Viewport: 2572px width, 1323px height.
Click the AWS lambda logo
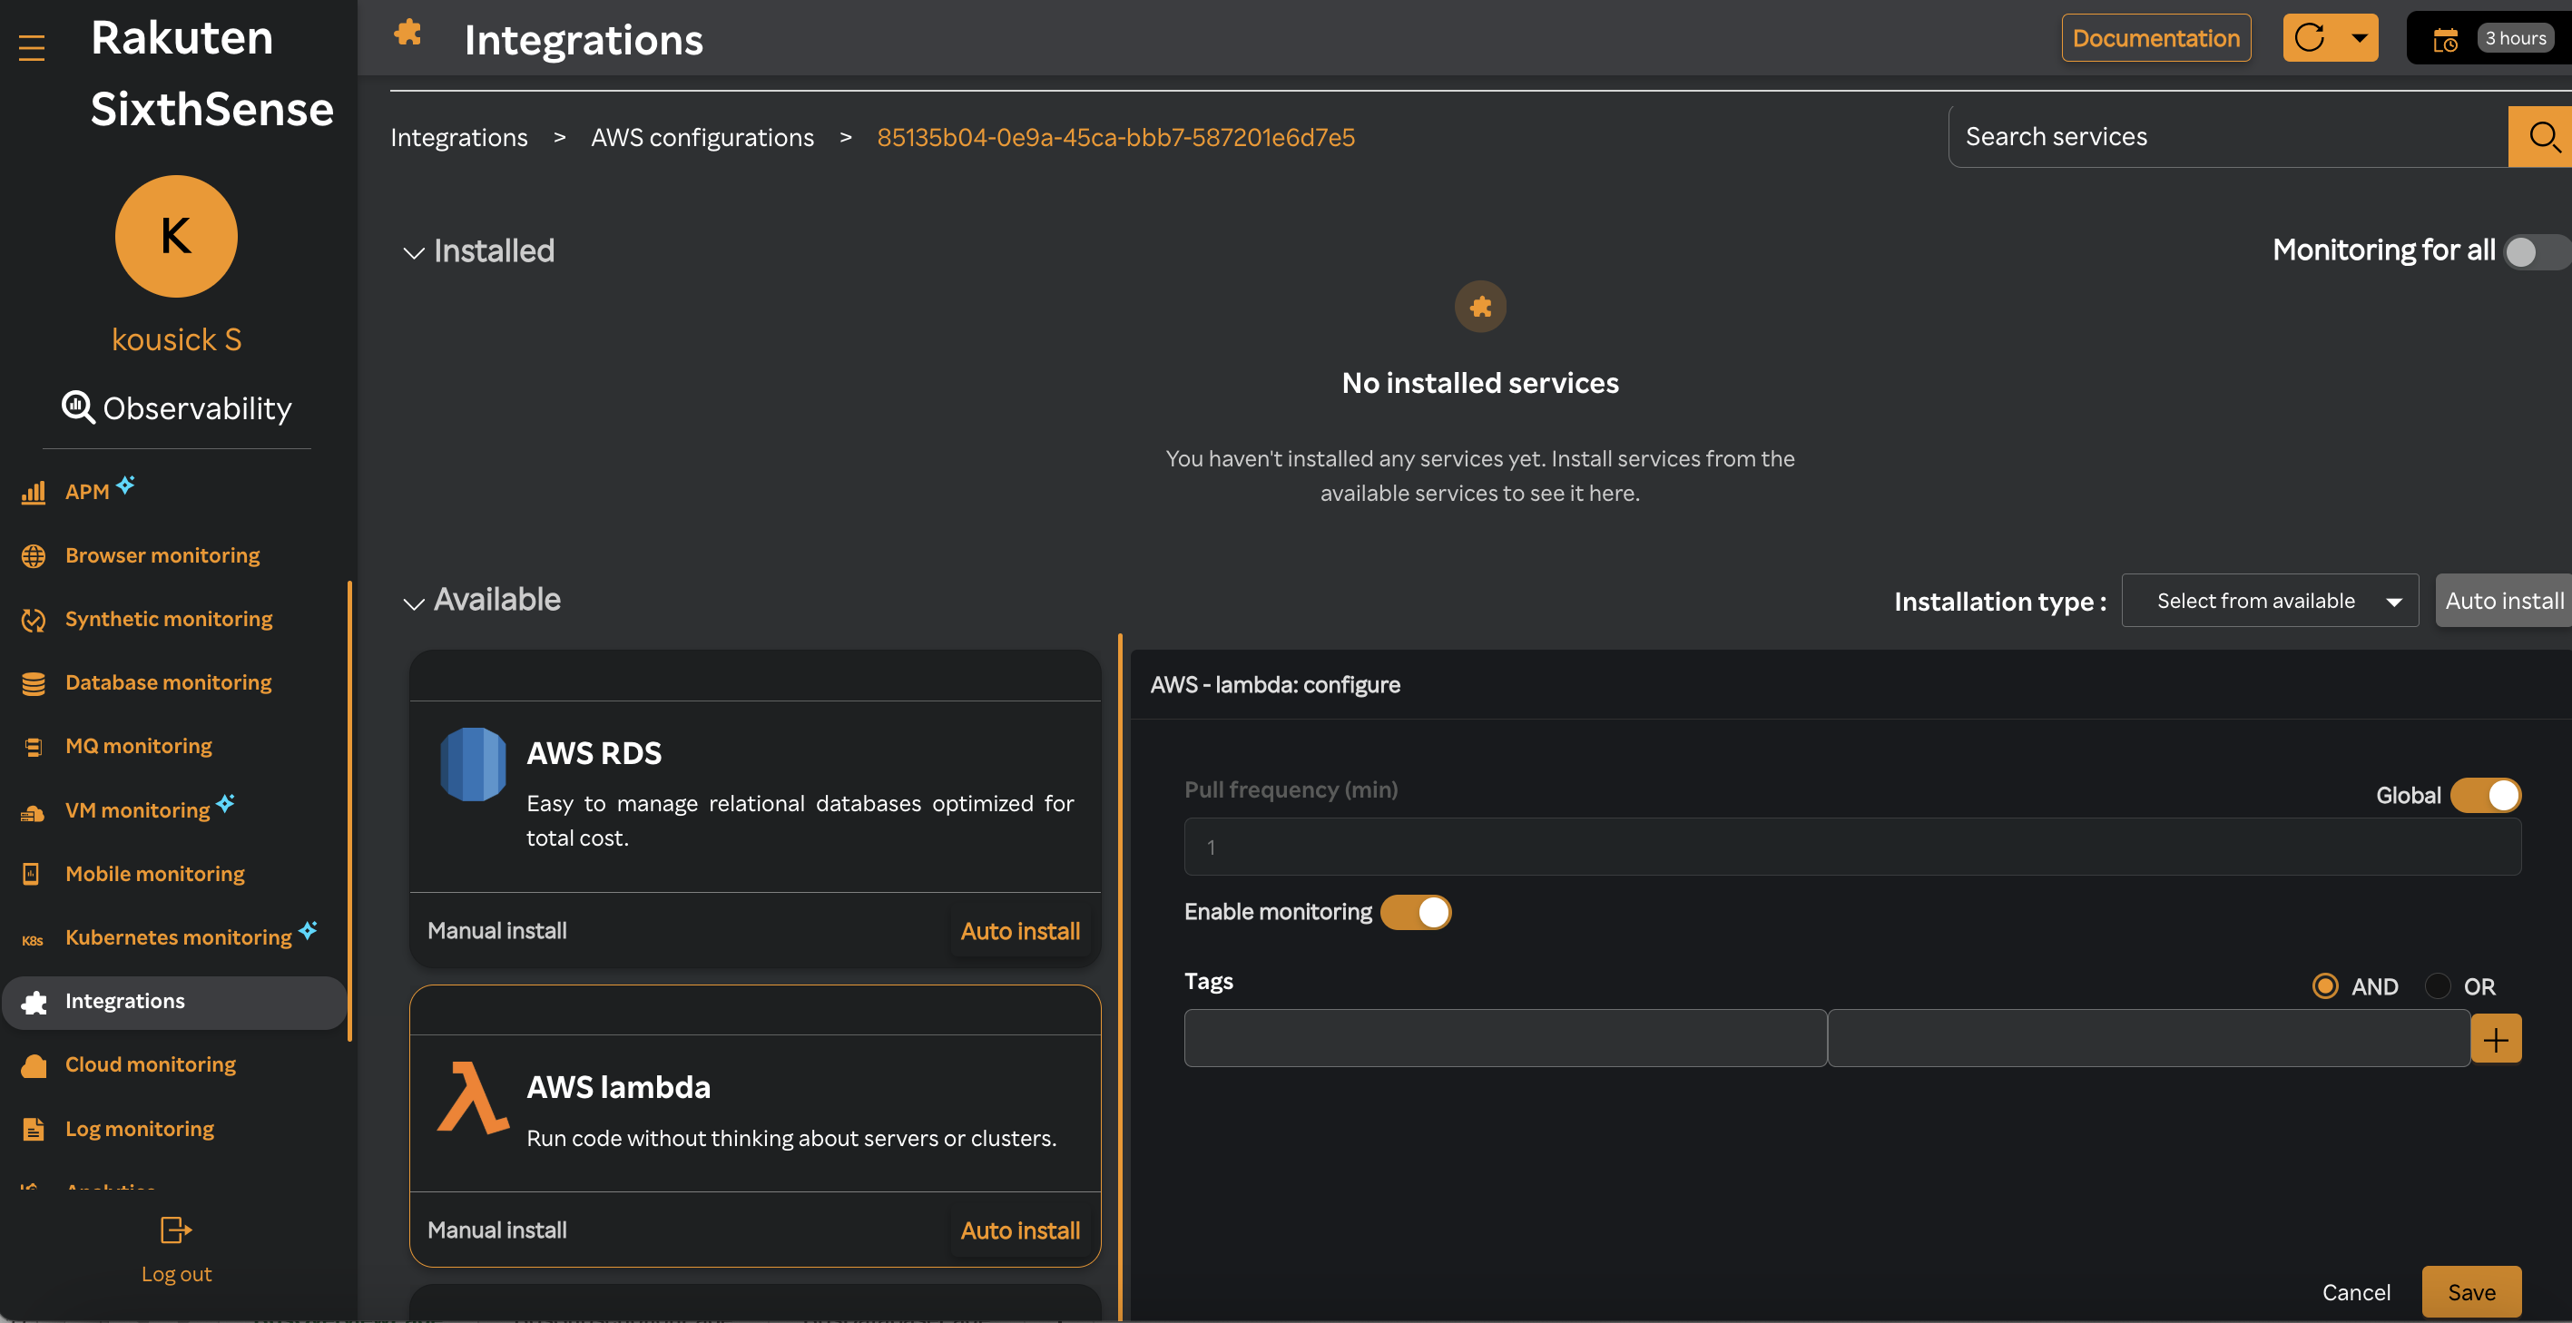[472, 1097]
